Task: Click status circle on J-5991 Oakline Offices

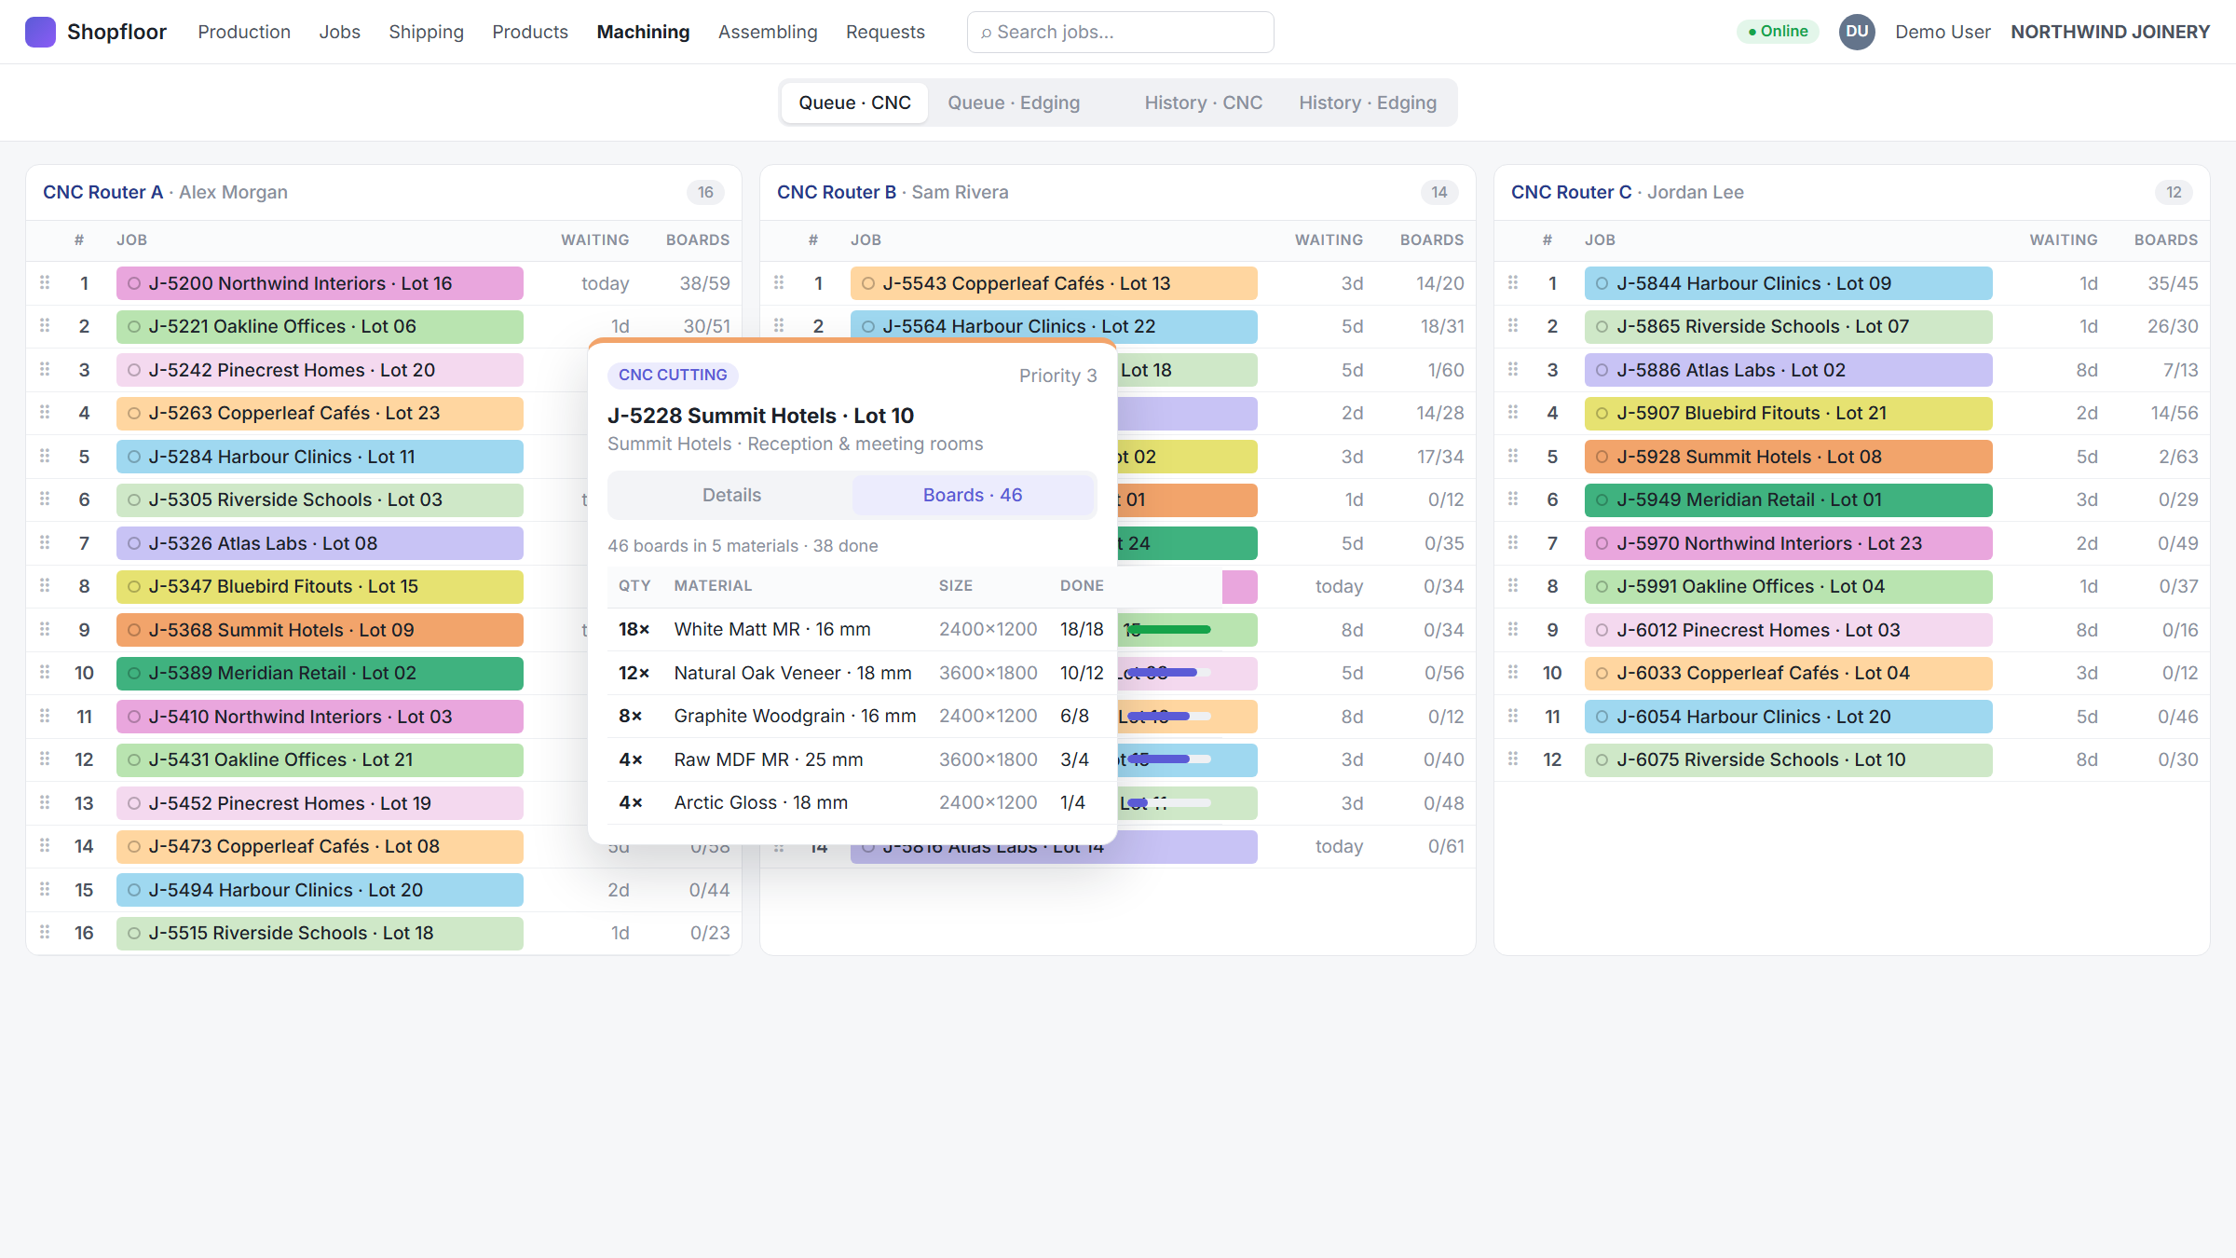Action: coord(1602,587)
